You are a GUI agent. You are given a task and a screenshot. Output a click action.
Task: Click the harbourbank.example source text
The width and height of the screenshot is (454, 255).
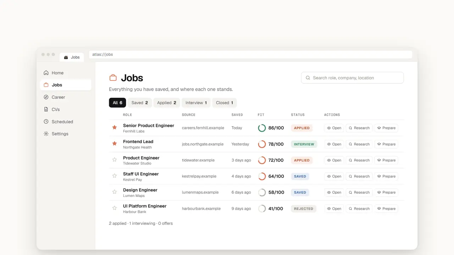pos(201,209)
